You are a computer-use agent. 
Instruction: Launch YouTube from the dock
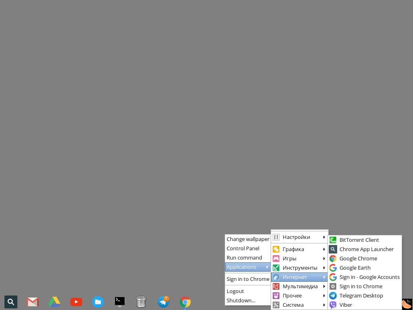click(x=76, y=302)
